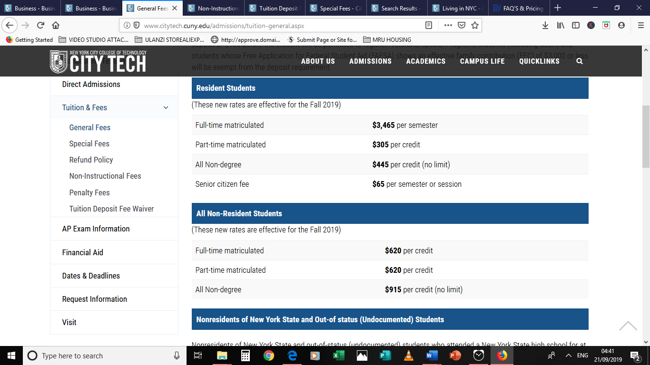Open Task View on the taskbar

click(198, 355)
